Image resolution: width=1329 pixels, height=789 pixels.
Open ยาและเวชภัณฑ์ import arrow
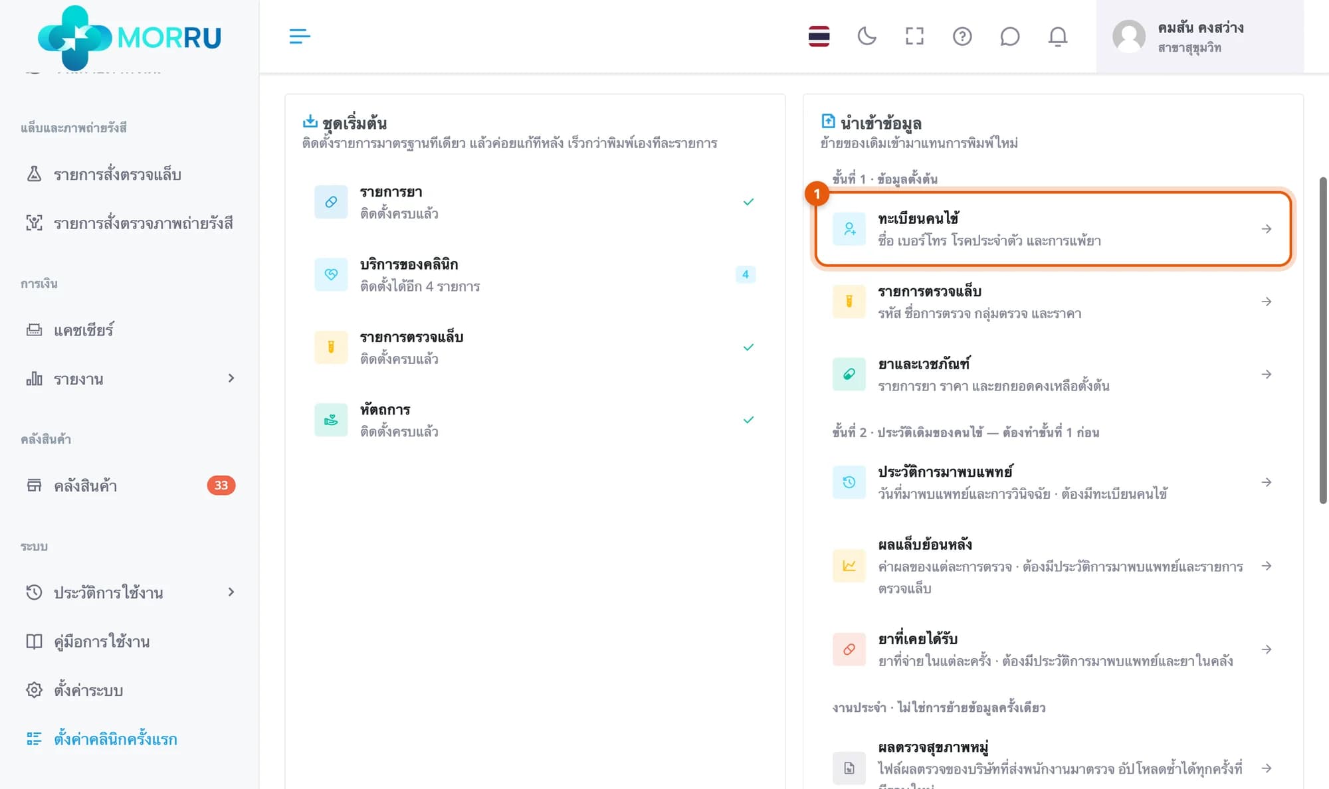point(1266,374)
